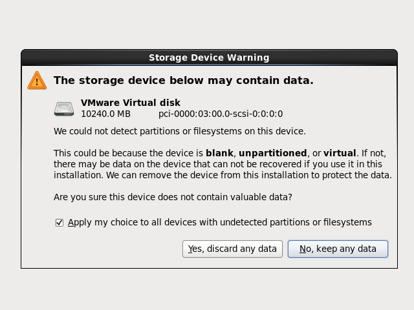Viewport: 414px width, 310px height.
Task: Toggle the apply-to-all-devices checkbox
Action: click(x=60, y=222)
